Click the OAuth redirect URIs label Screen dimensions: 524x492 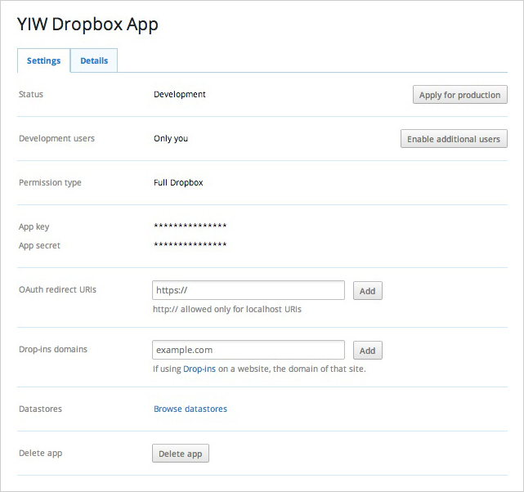click(57, 289)
